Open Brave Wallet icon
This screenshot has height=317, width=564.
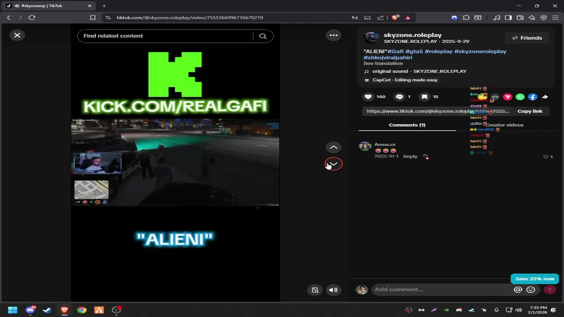tap(520, 18)
